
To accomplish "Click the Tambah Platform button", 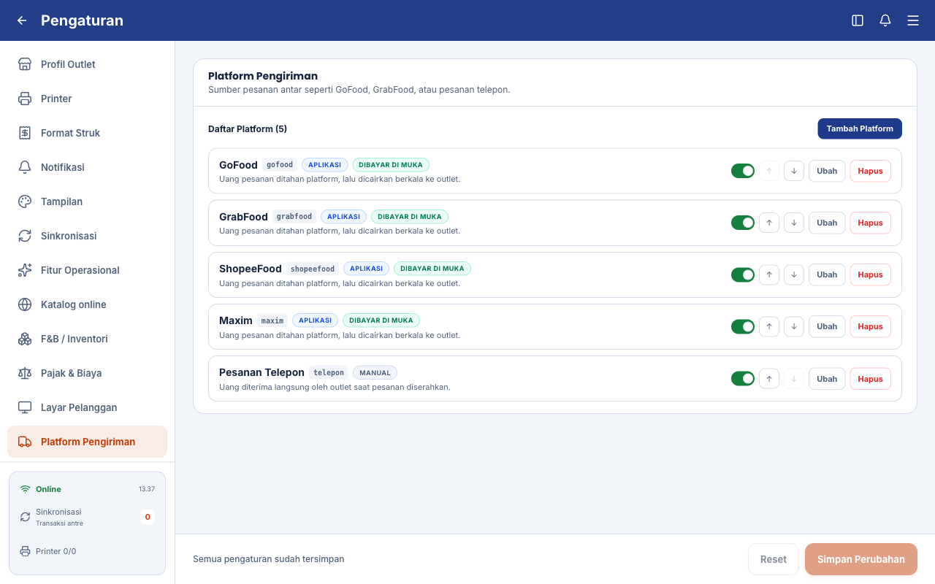I will [860, 128].
